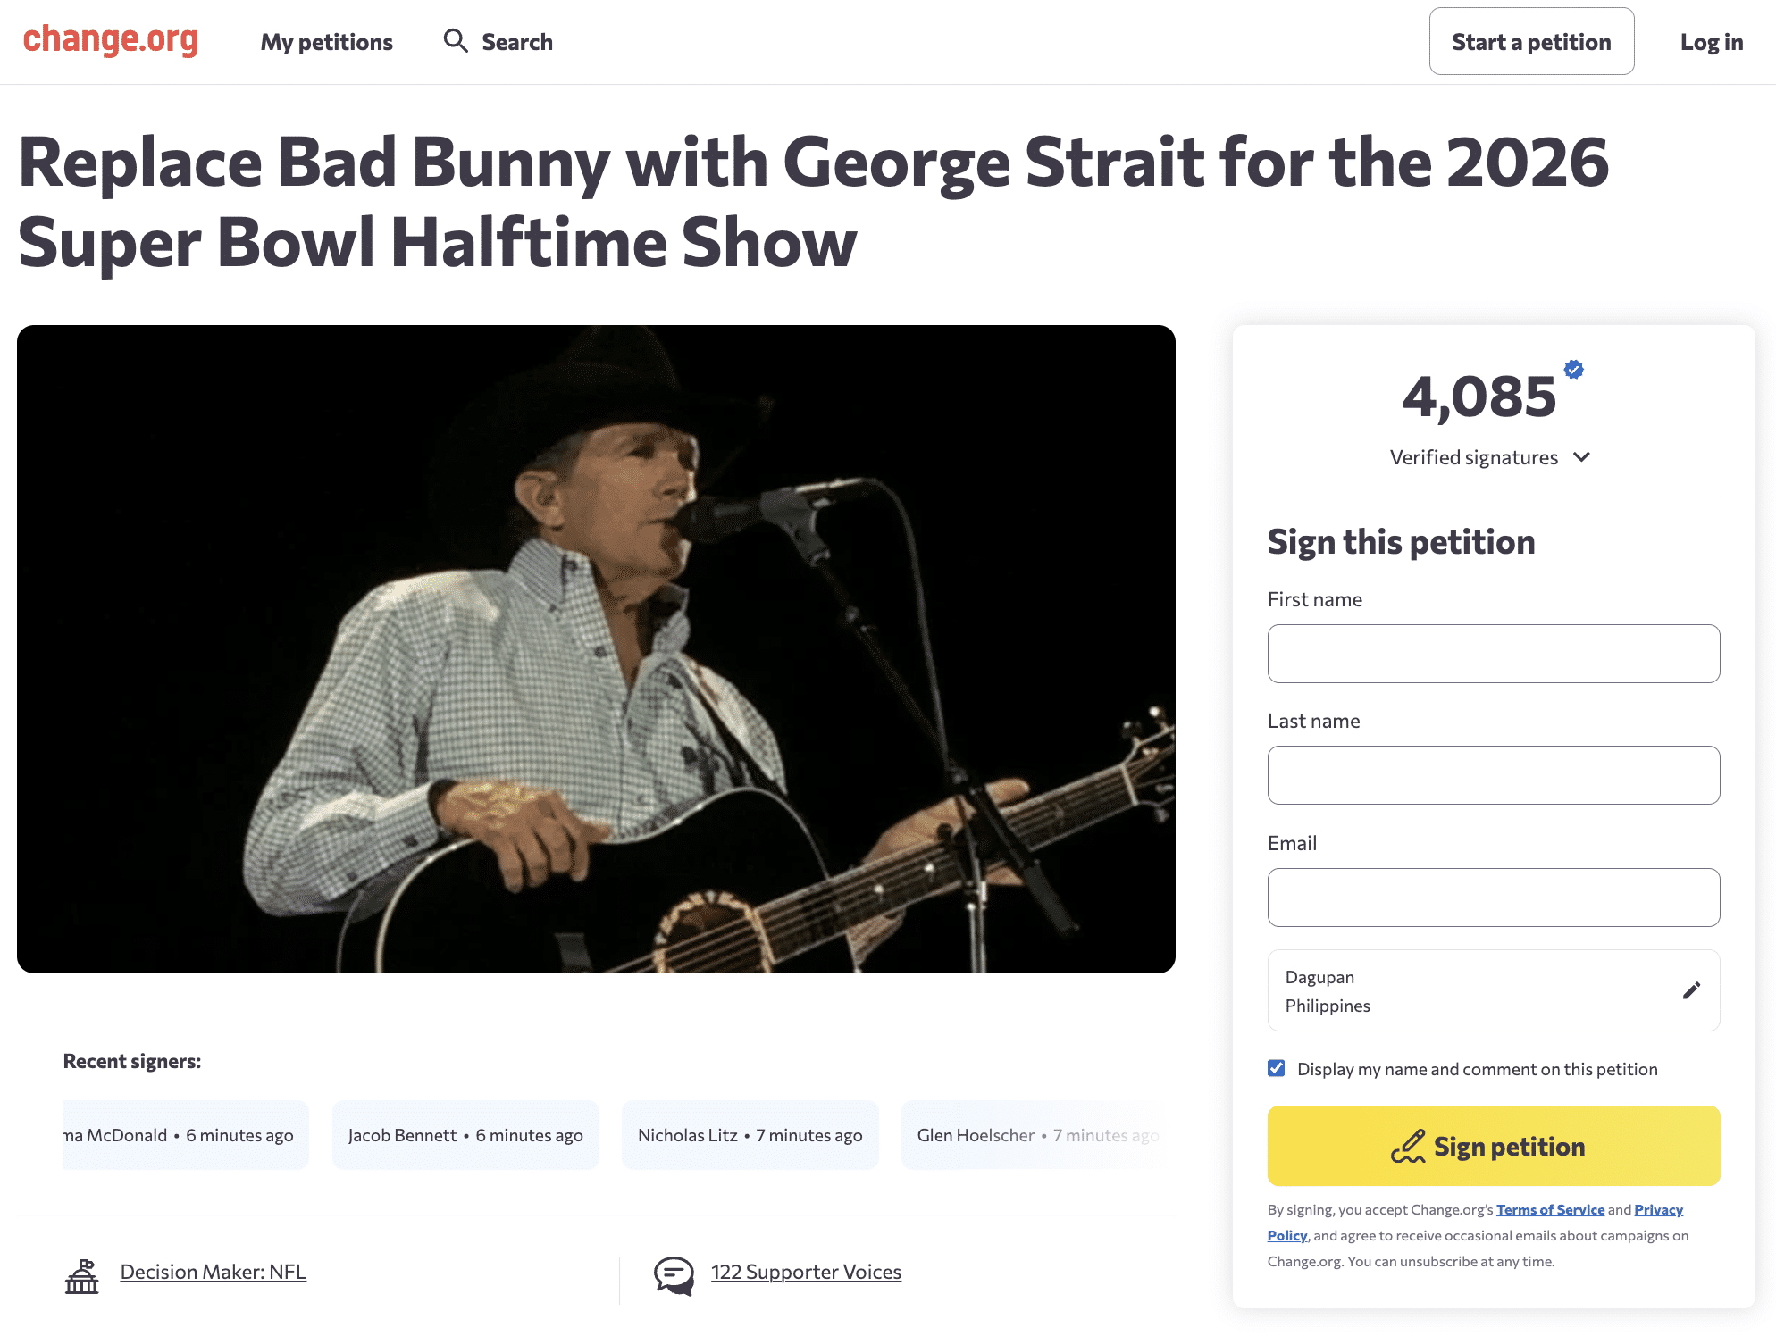
Task: Open Search from the top navigation
Action: tap(516, 42)
